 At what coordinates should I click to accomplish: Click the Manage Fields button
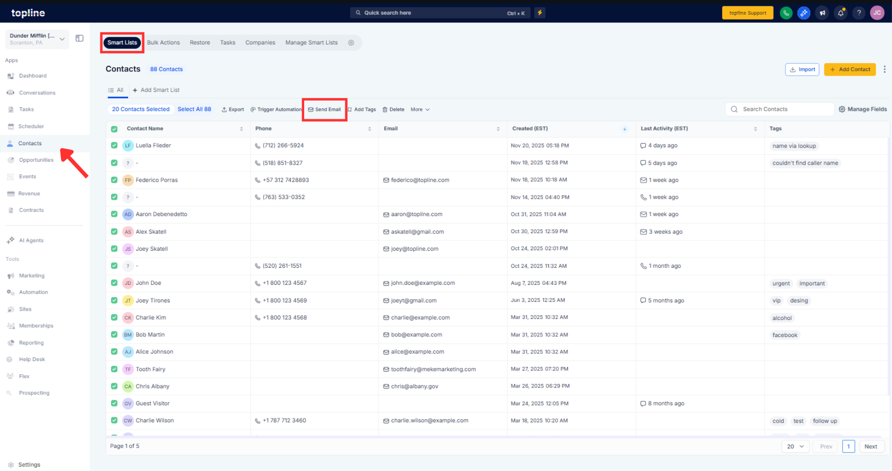863,109
